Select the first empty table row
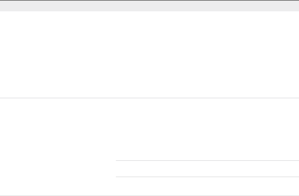This screenshot has height=196, width=299. pyautogui.click(x=149, y=55)
